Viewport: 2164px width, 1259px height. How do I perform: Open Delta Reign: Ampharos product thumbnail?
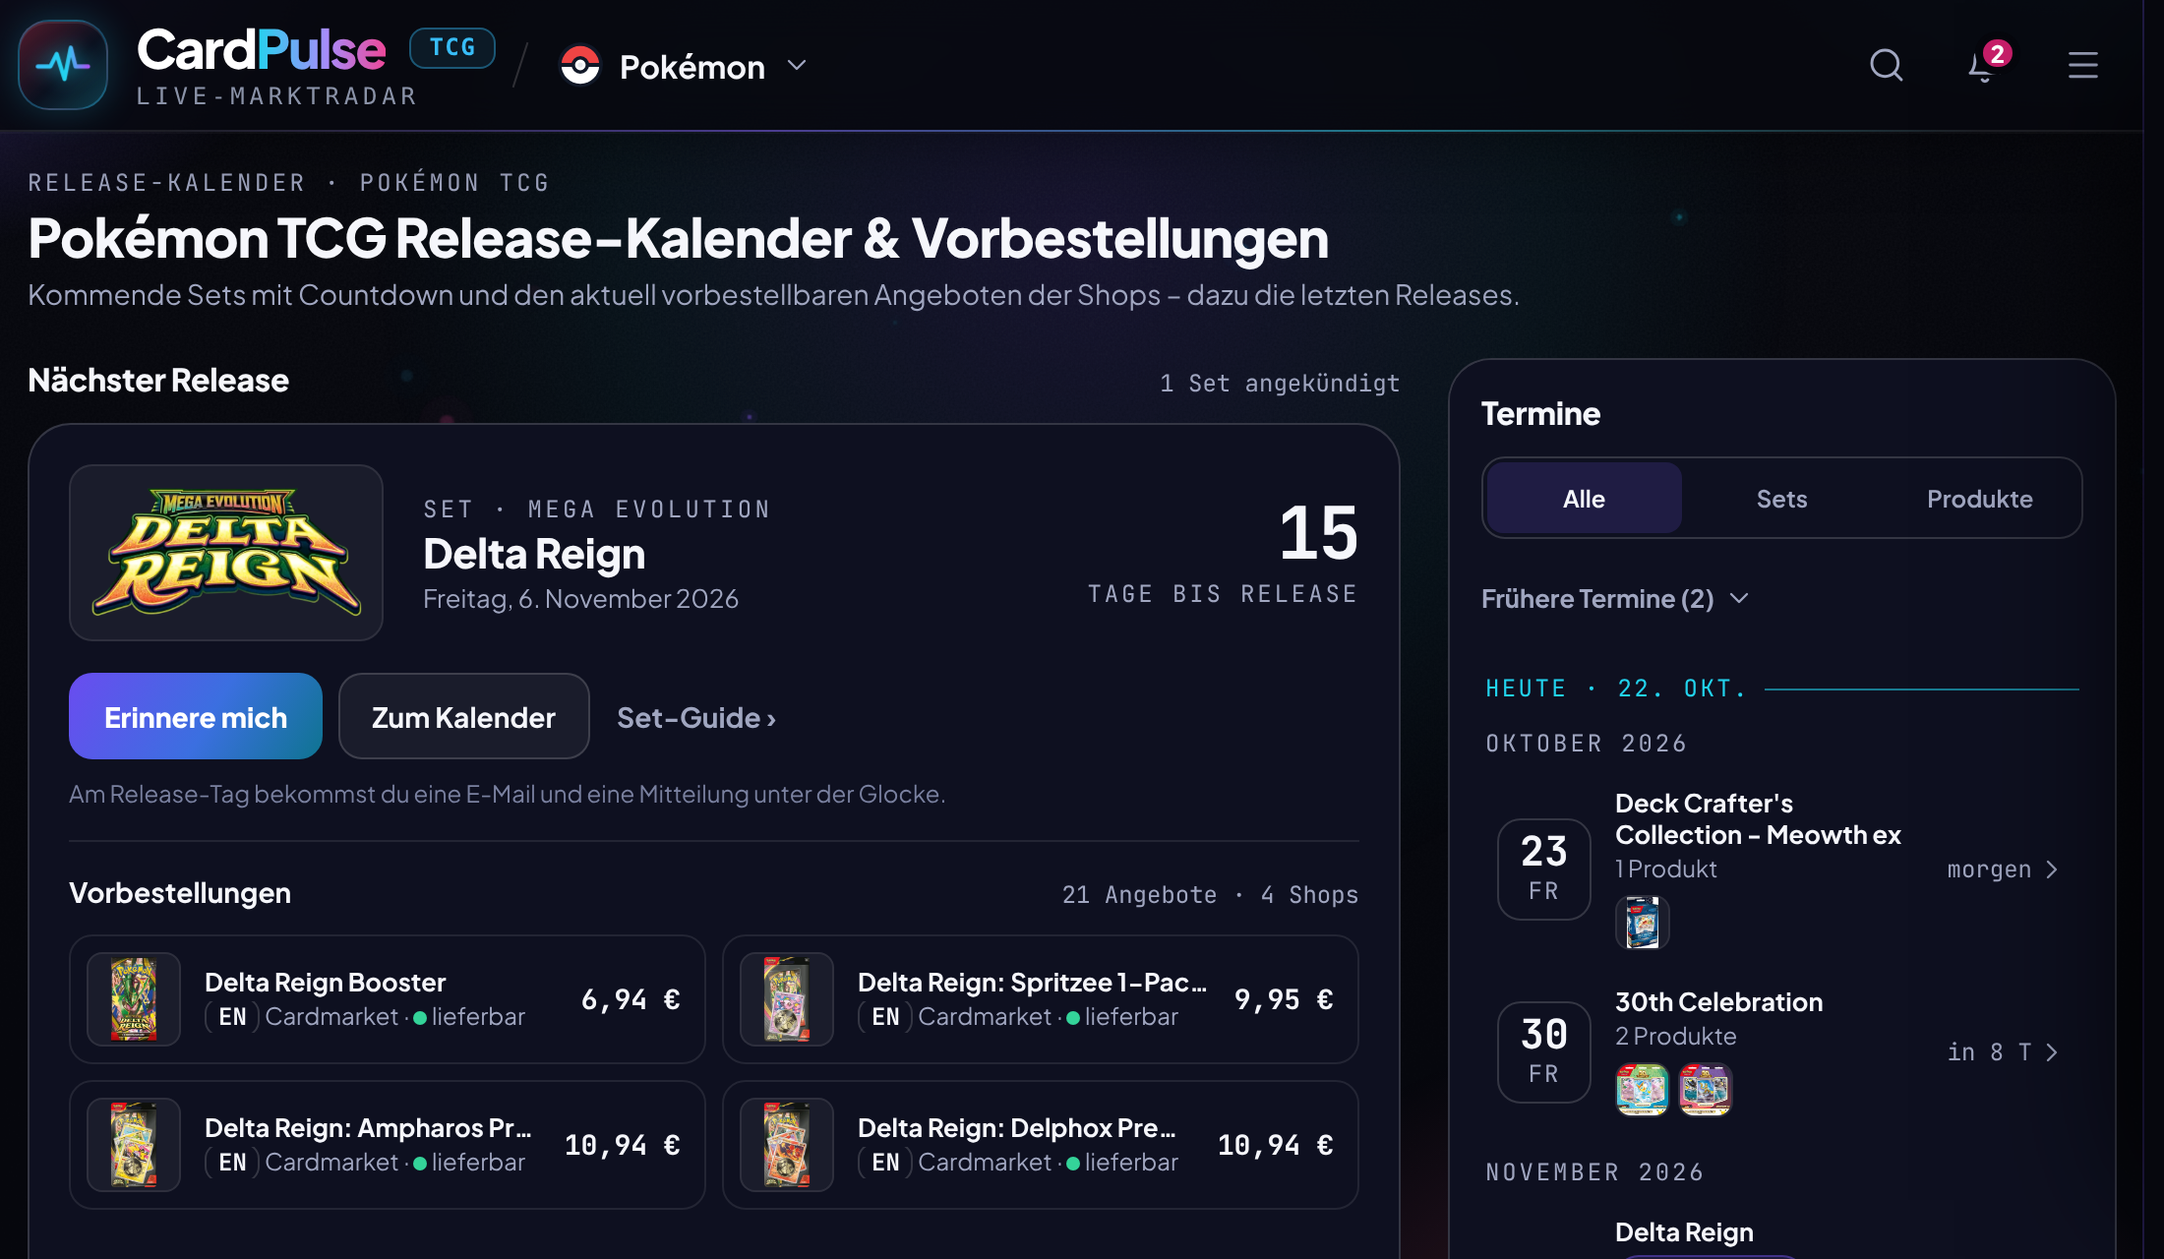[x=134, y=1145]
